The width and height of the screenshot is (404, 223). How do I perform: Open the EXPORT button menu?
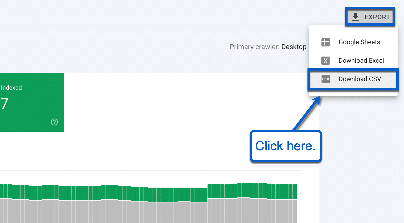[x=370, y=17]
